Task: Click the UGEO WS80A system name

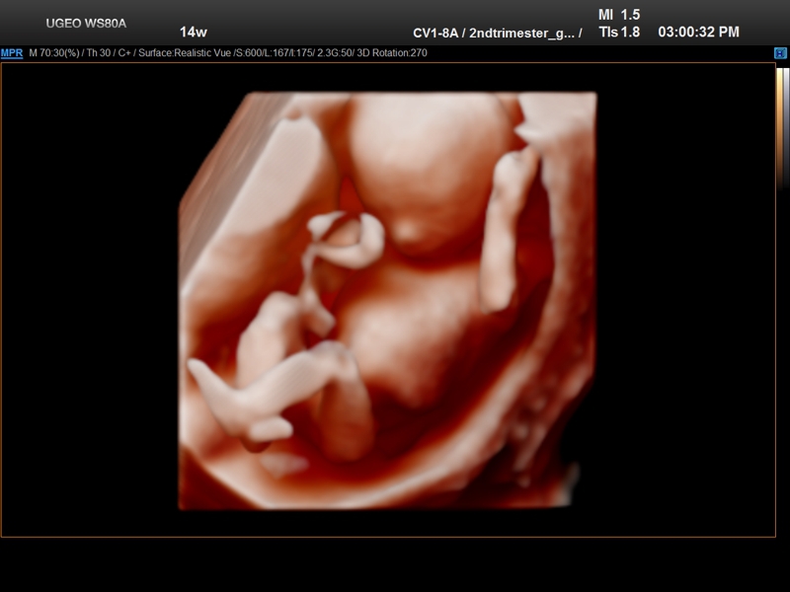Action: [x=86, y=22]
